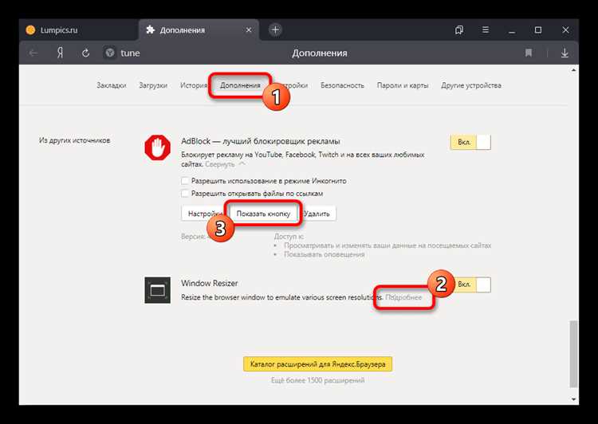Click the AdBlock red hand icon
Viewport: 598px width, 424px height.
158,147
